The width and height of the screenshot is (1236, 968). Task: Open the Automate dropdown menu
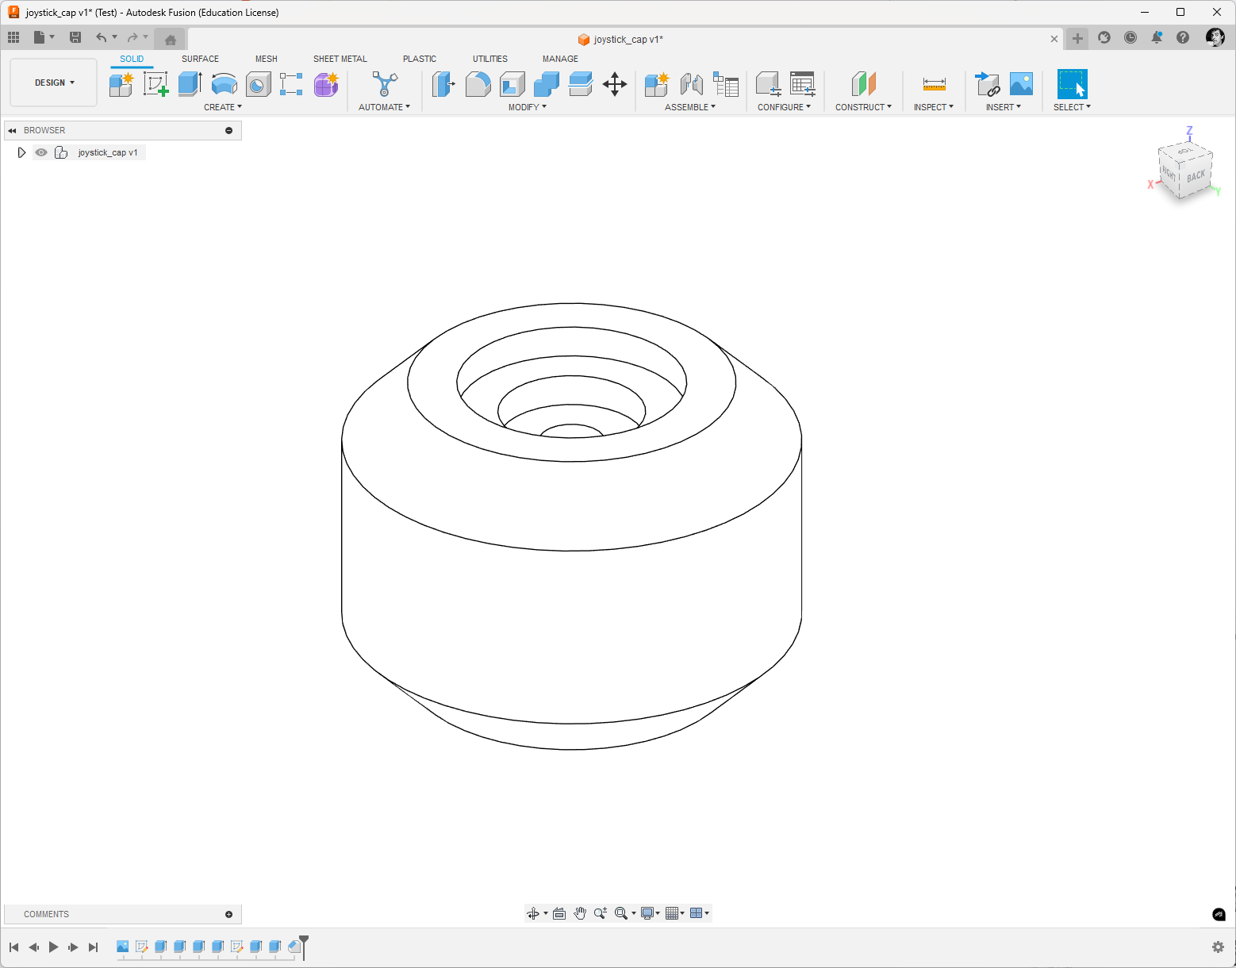point(384,107)
